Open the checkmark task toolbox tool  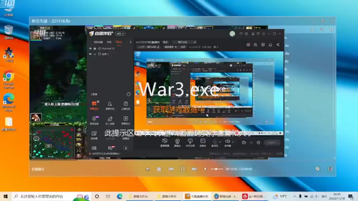(126, 105)
